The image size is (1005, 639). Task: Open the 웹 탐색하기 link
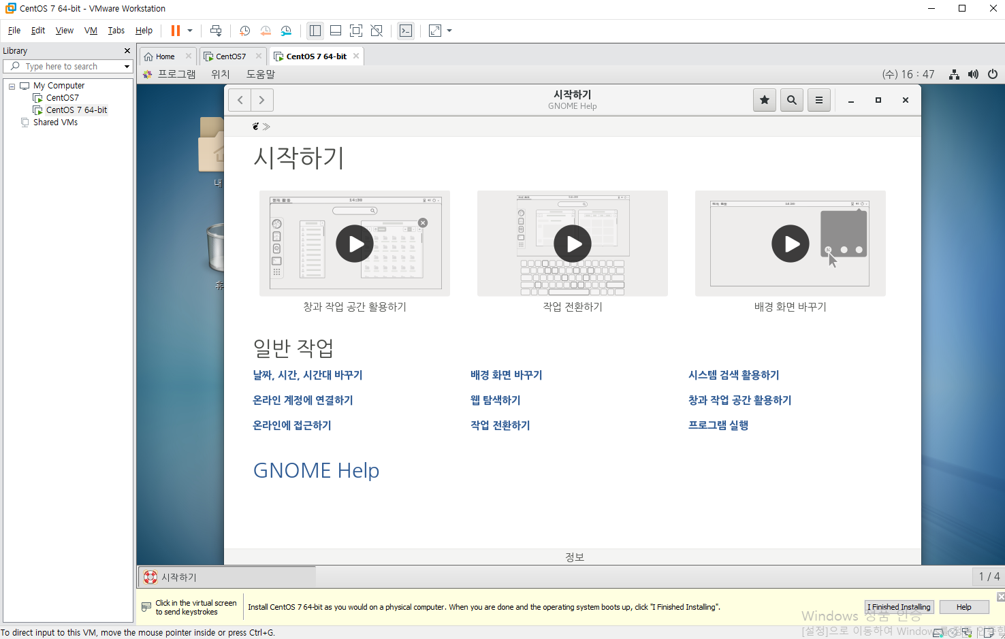[496, 400]
